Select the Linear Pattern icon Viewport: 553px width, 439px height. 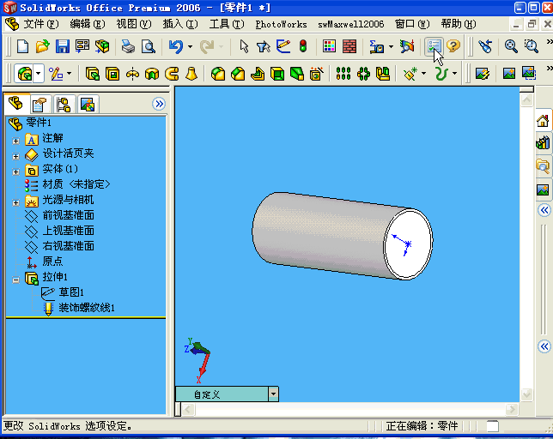(x=343, y=74)
